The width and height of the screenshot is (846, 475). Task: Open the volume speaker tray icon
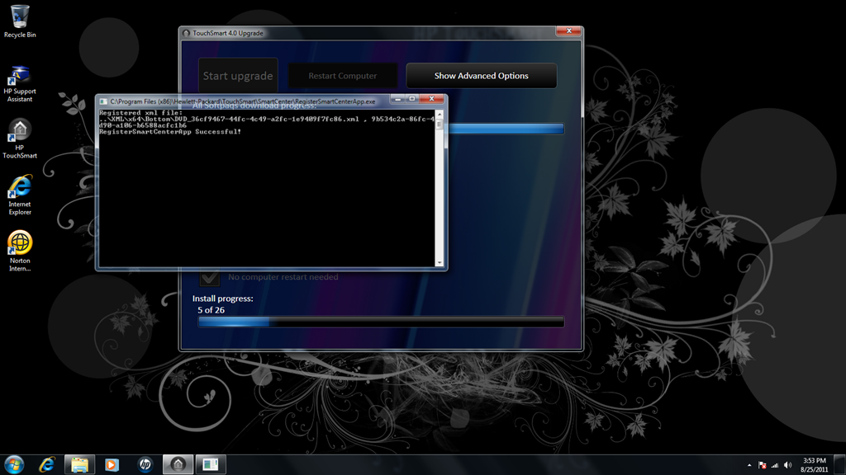point(787,465)
